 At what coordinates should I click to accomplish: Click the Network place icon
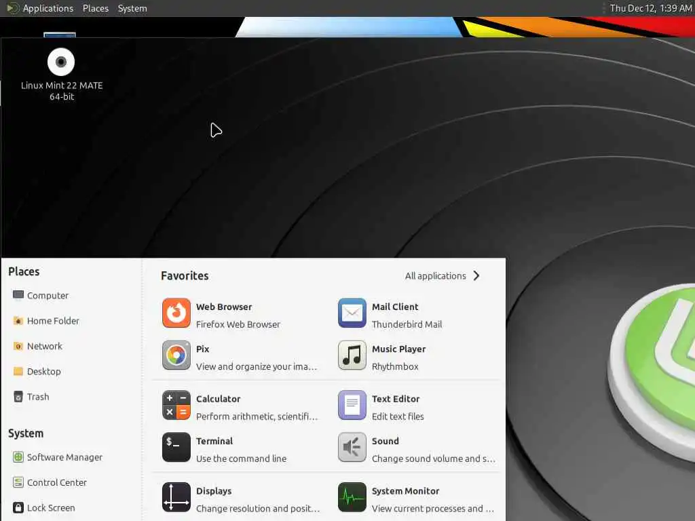click(18, 346)
